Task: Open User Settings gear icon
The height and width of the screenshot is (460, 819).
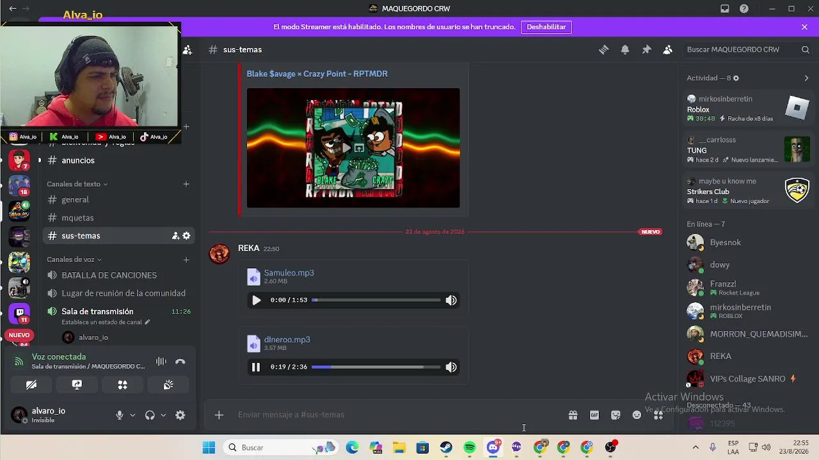Action: pos(180,415)
